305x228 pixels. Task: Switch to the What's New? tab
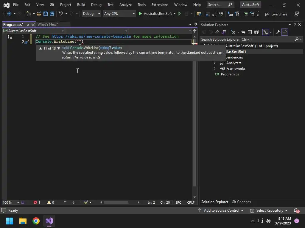48,24
